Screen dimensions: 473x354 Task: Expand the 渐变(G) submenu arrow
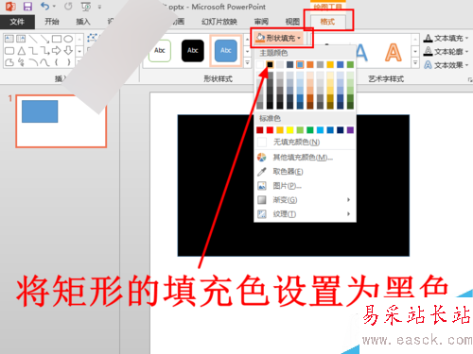pyautogui.click(x=348, y=200)
